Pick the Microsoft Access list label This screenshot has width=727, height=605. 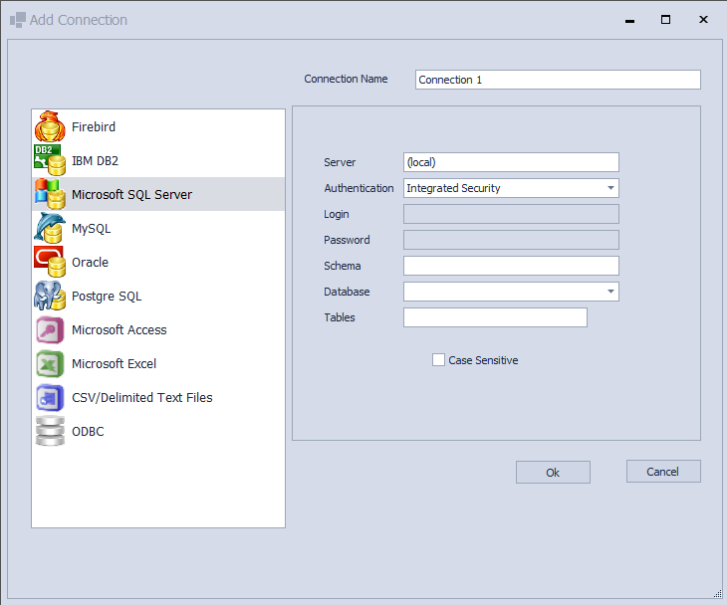tap(120, 329)
